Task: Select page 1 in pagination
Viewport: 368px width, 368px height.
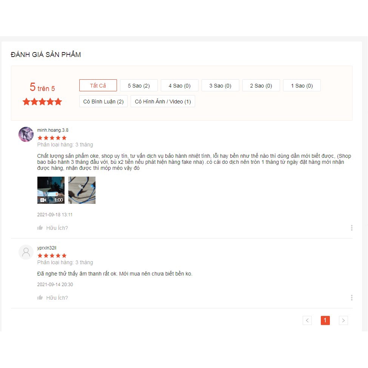Action: point(325,320)
